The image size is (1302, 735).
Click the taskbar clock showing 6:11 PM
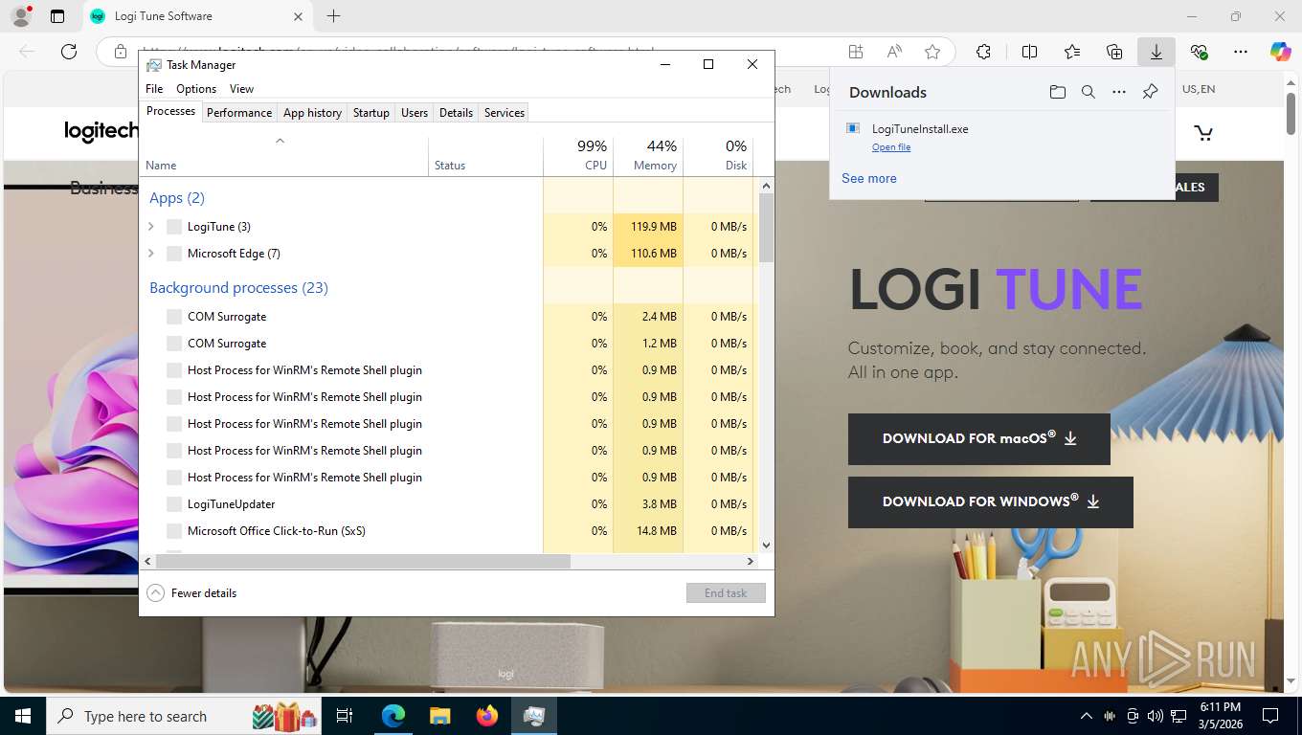1219,716
